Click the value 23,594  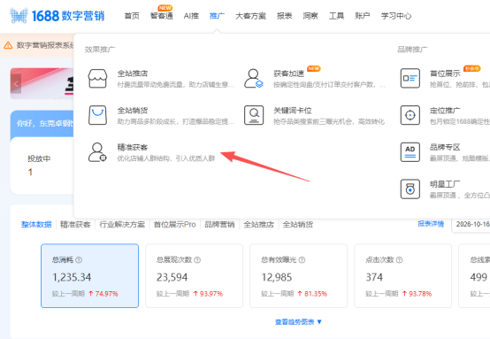tap(172, 277)
